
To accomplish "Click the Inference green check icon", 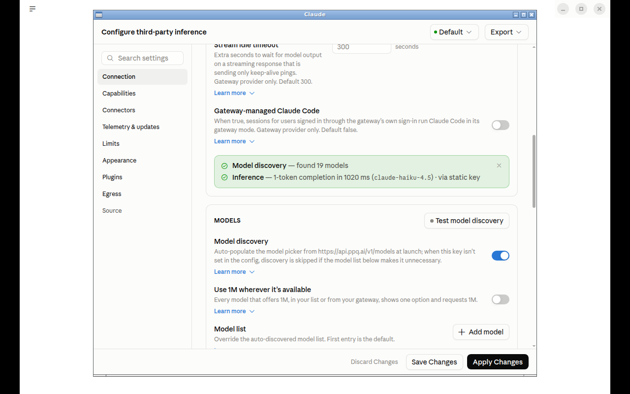I will [224, 177].
